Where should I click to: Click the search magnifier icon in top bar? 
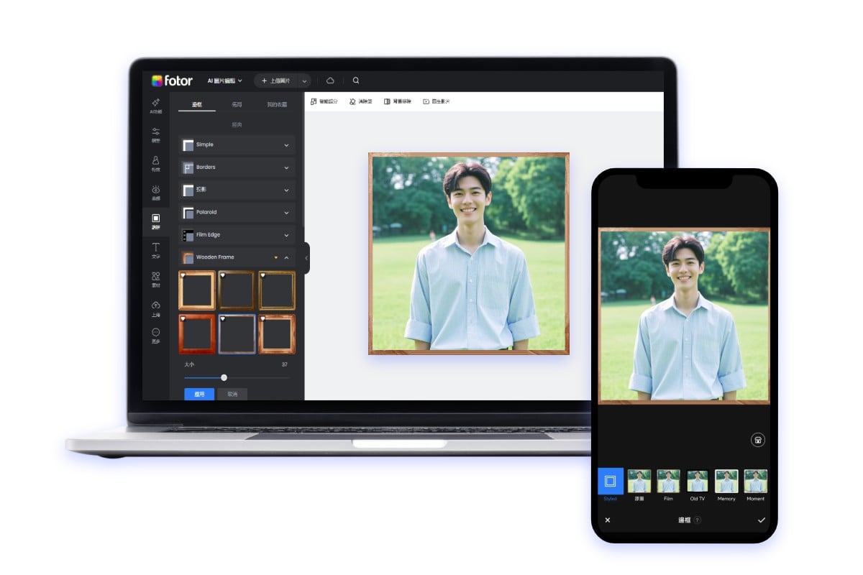[x=356, y=80]
